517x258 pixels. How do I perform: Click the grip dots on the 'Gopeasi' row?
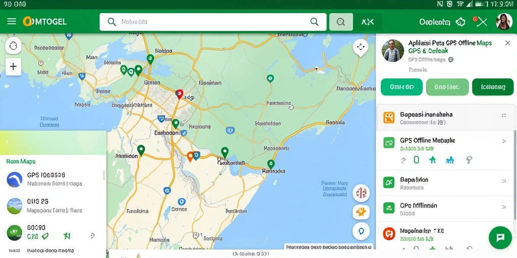point(504,115)
